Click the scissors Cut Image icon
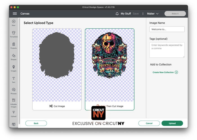The image size is (197, 140). [x=51, y=106]
